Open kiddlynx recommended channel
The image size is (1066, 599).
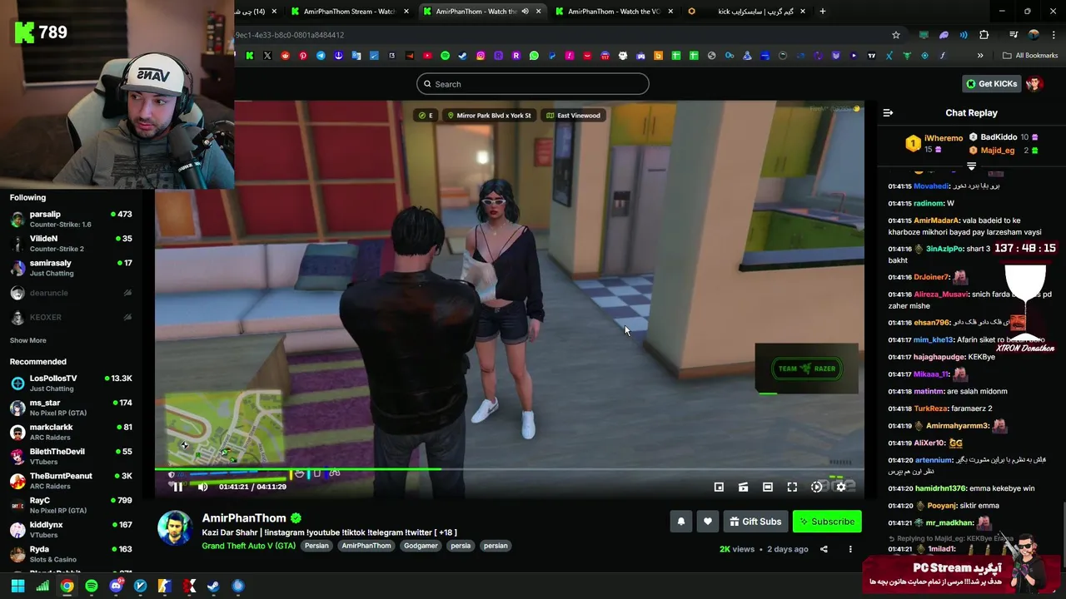[71, 529]
